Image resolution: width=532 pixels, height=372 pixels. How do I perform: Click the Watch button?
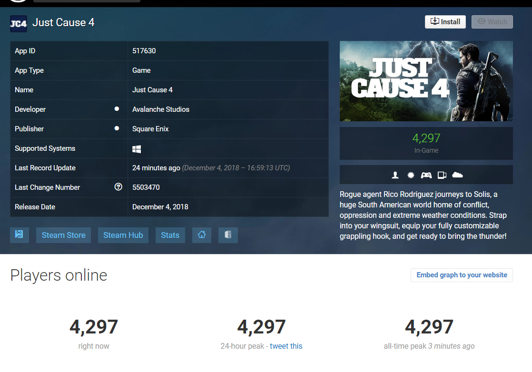coord(492,22)
